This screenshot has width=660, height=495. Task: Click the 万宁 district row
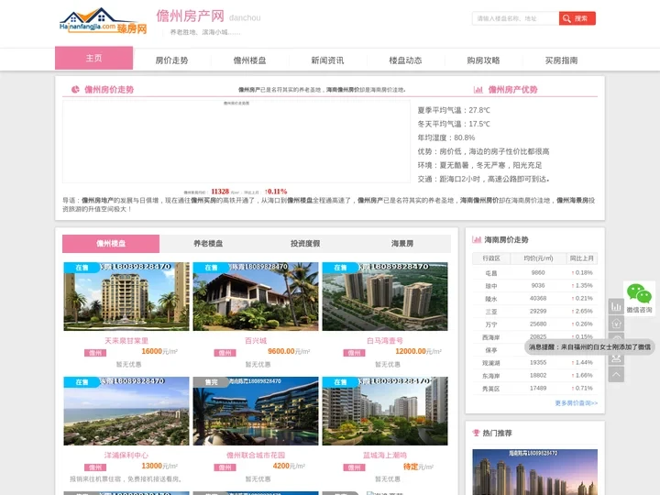click(534, 324)
